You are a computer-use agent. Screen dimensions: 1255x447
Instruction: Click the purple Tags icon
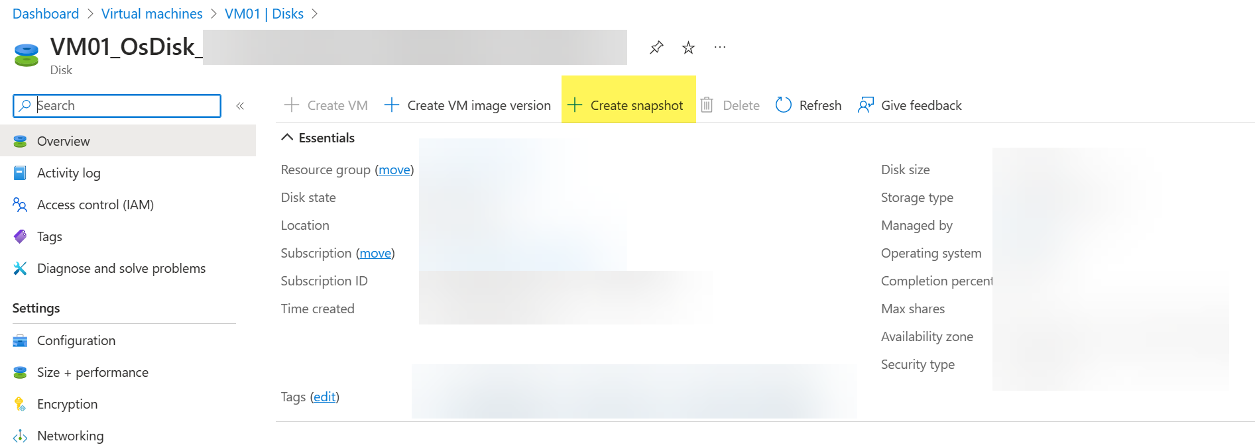(x=20, y=236)
